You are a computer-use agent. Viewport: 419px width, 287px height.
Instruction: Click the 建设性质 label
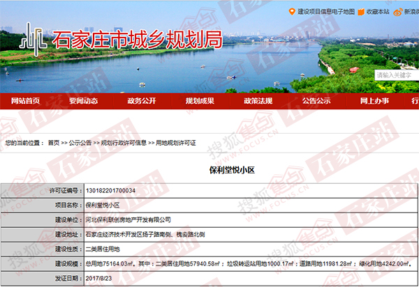pyautogui.click(x=68, y=249)
